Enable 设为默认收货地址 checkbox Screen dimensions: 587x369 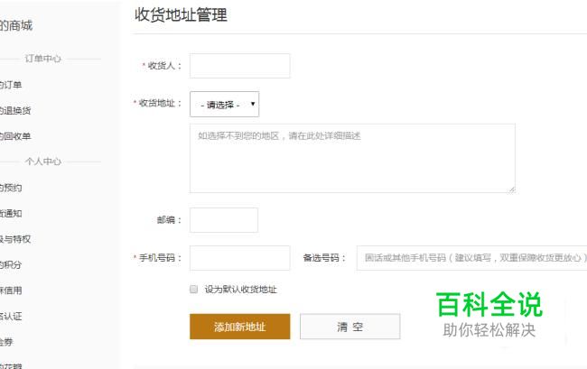(193, 289)
